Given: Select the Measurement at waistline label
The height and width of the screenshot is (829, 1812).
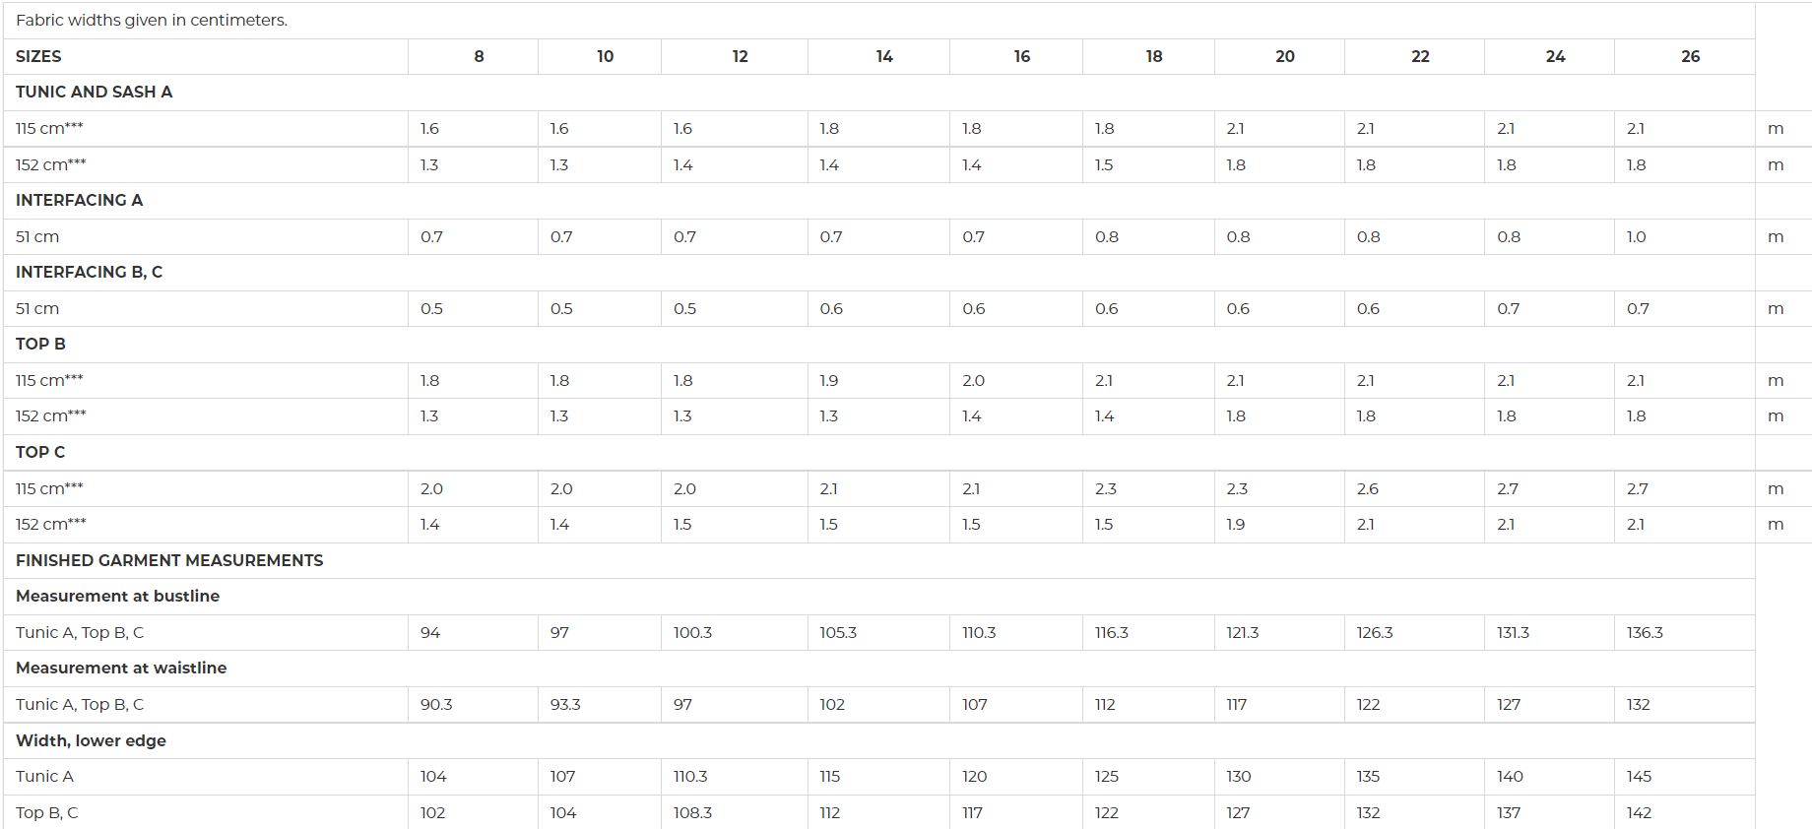Looking at the screenshot, I should point(121,669).
